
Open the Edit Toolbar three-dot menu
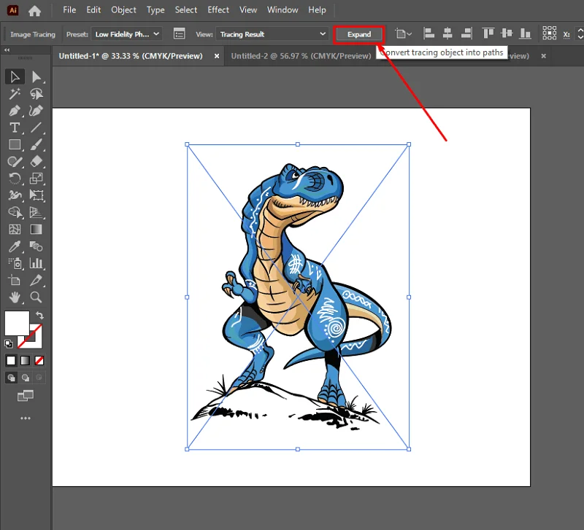26,418
